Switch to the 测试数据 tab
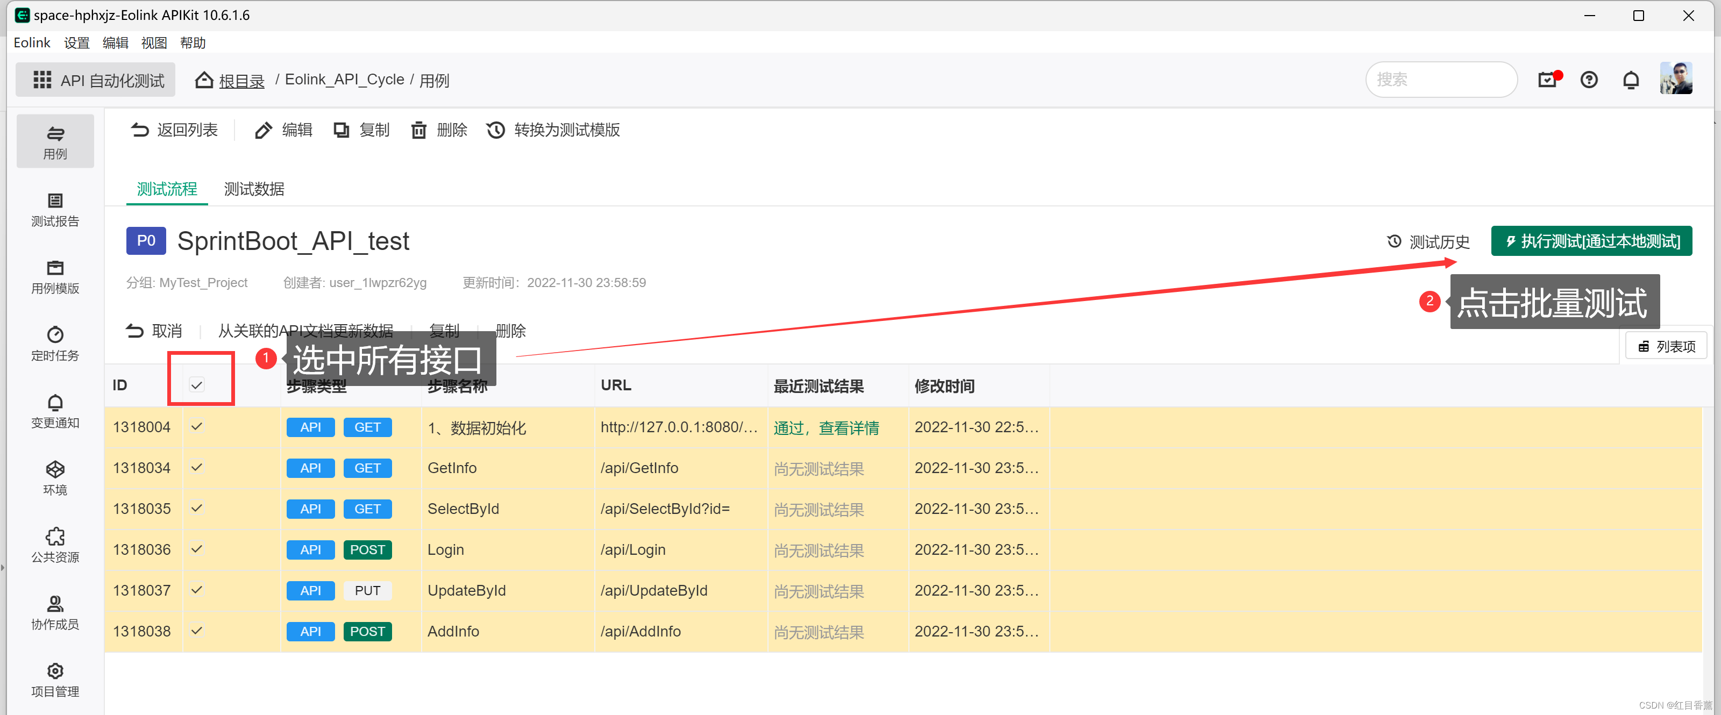This screenshot has height=715, width=1721. [x=254, y=189]
